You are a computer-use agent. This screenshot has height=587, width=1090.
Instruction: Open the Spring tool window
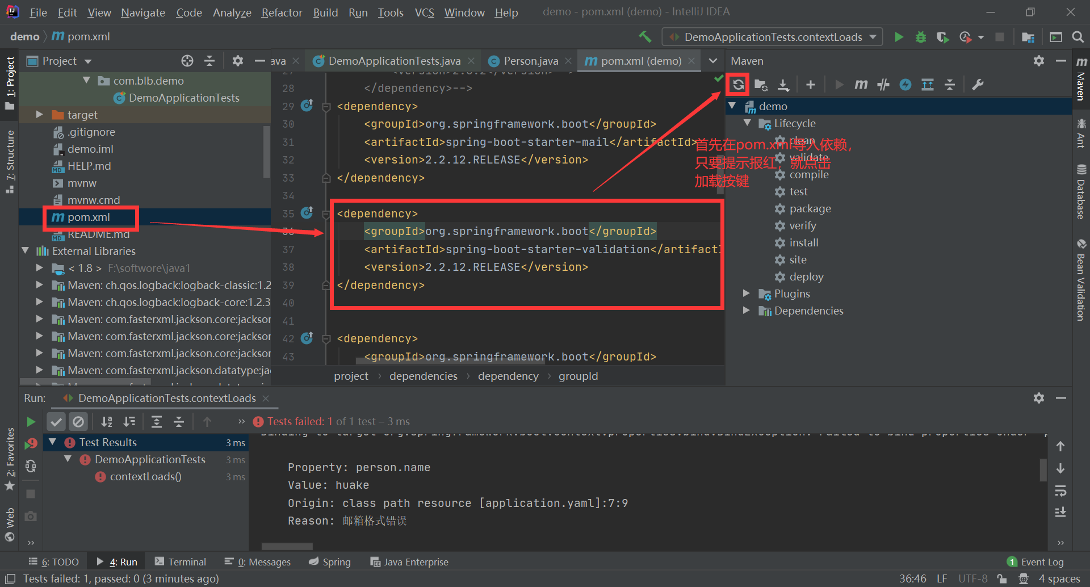[330, 561]
